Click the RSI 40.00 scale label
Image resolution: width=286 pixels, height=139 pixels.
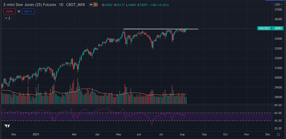point(277,121)
